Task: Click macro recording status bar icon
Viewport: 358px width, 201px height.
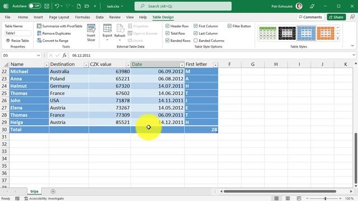Action: click(17, 199)
